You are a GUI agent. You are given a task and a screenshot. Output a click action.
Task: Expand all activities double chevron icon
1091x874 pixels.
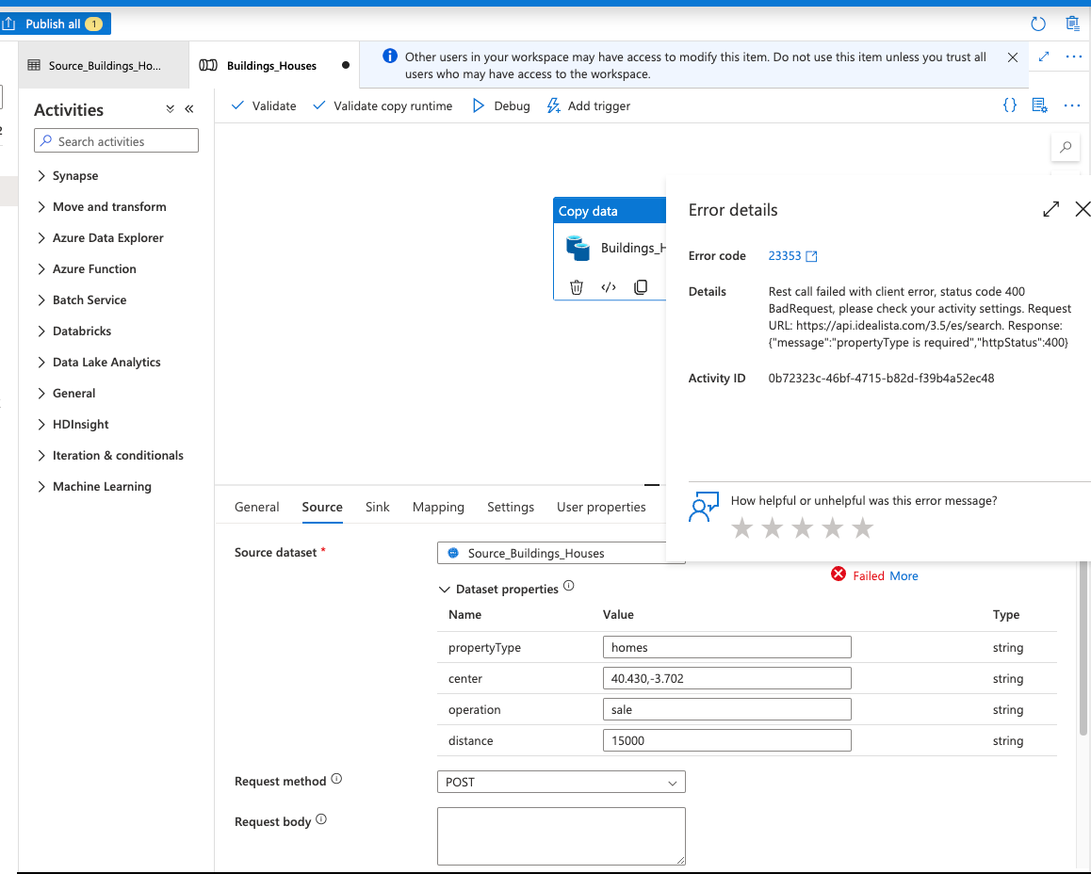pyautogui.click(x=170, y=109)
